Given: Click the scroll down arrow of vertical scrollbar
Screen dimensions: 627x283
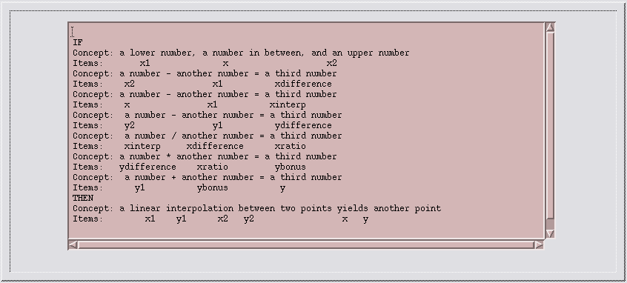Looking at the screenshot, I should coord(550,233).
